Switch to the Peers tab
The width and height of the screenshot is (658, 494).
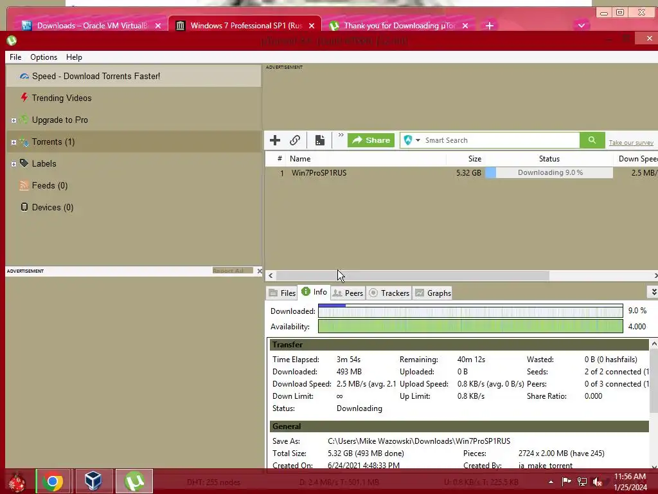[x=348, y=293]
